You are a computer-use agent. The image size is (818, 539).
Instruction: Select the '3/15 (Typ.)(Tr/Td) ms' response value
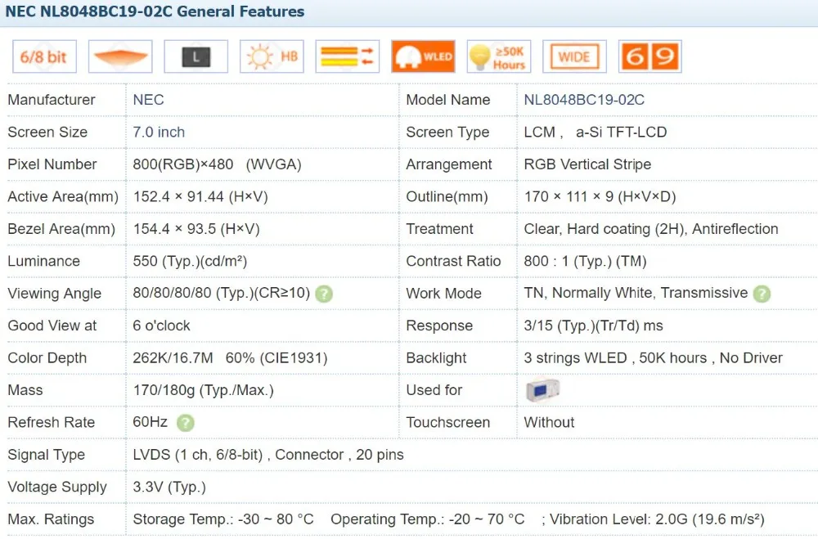[593, 326]
